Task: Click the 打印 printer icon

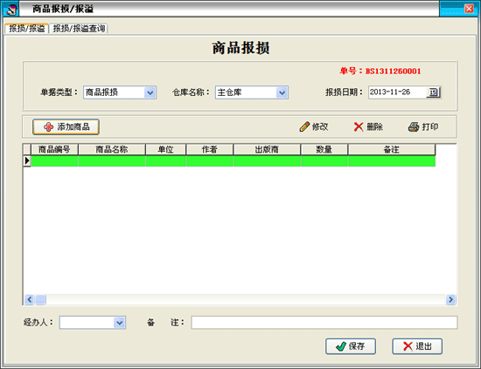Action: pos(414,126)
